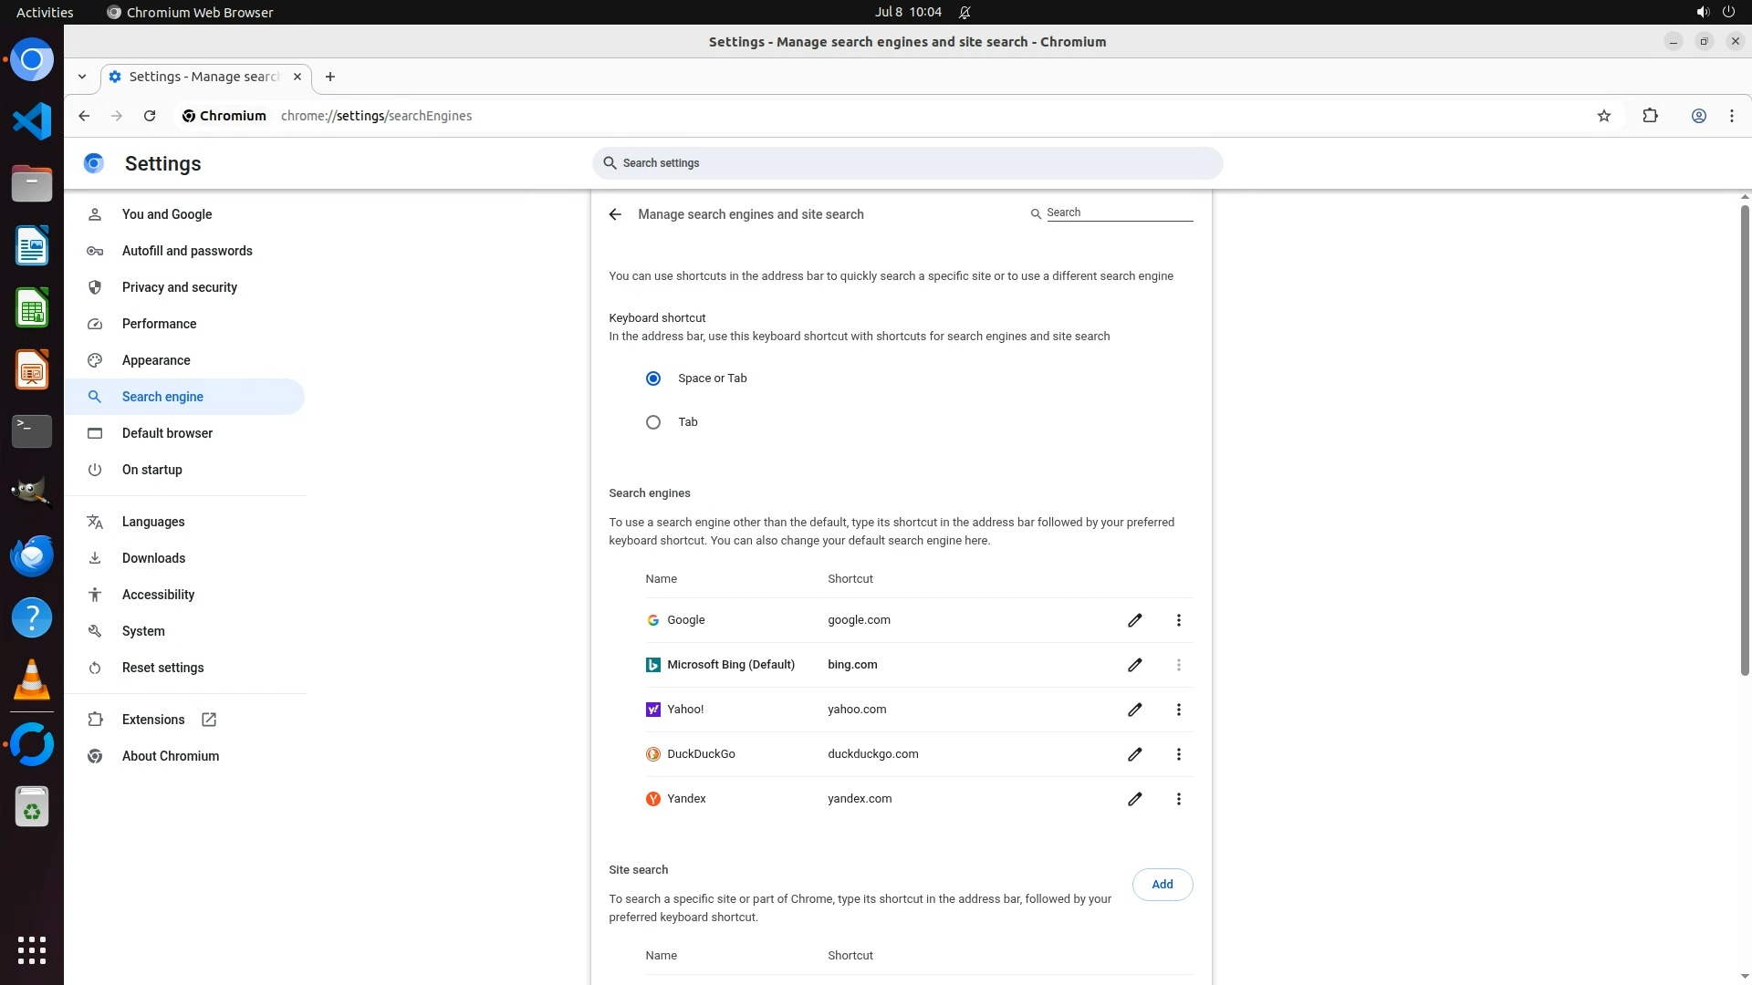Screen dimensions: 1752x985
Task: Open more actions menu for Google
Action: pyautogui.click(x=1178, y=620)
